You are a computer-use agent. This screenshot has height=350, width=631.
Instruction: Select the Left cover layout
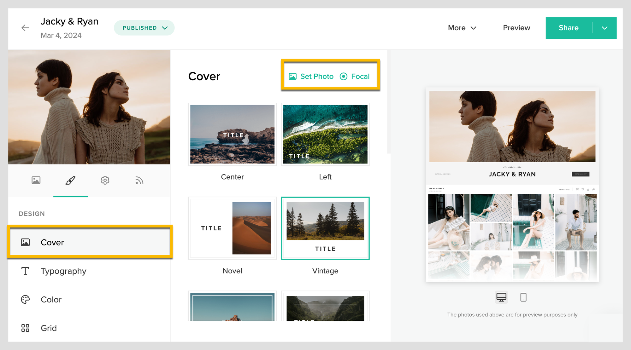(x=325, y=134)
